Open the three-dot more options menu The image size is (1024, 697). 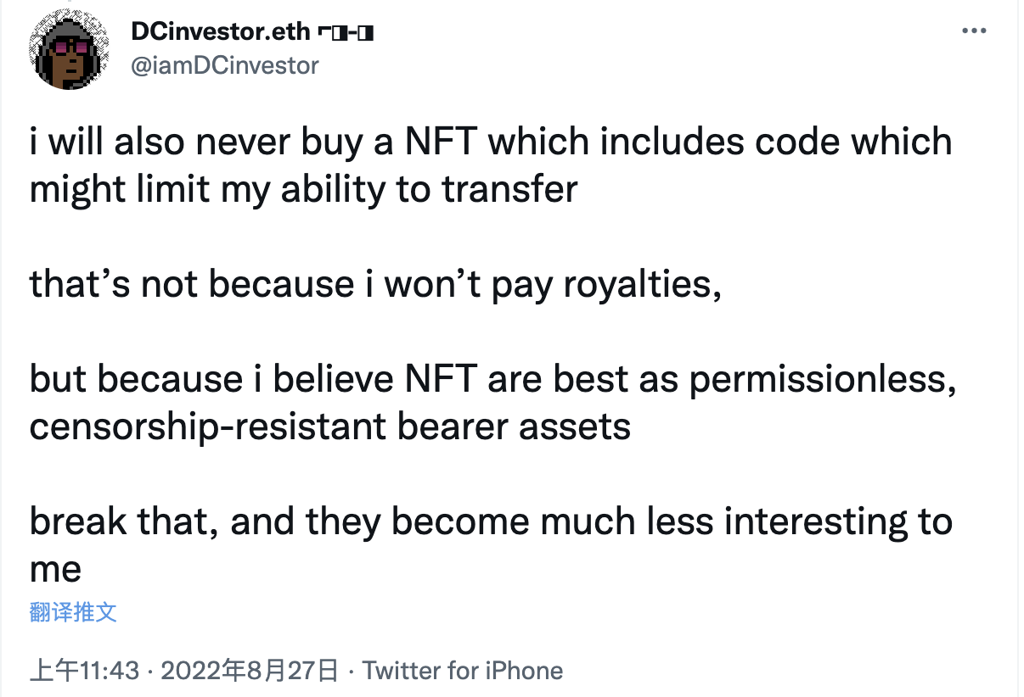point(973,31)
